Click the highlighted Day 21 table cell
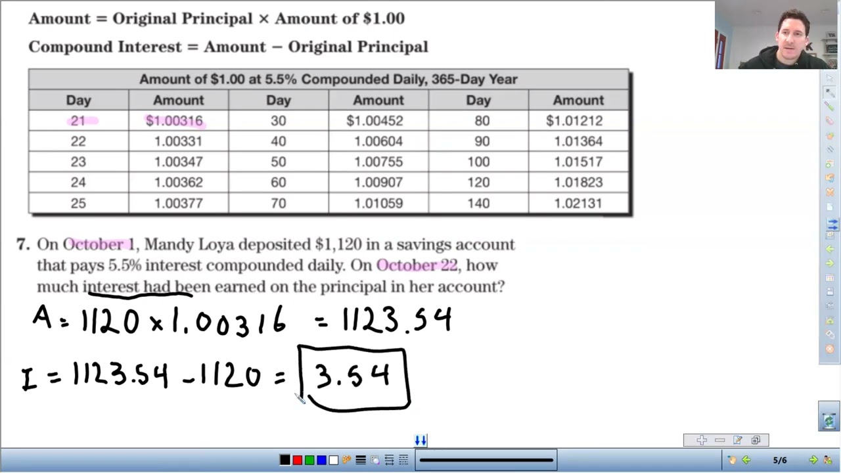 (x=78, y=121)
